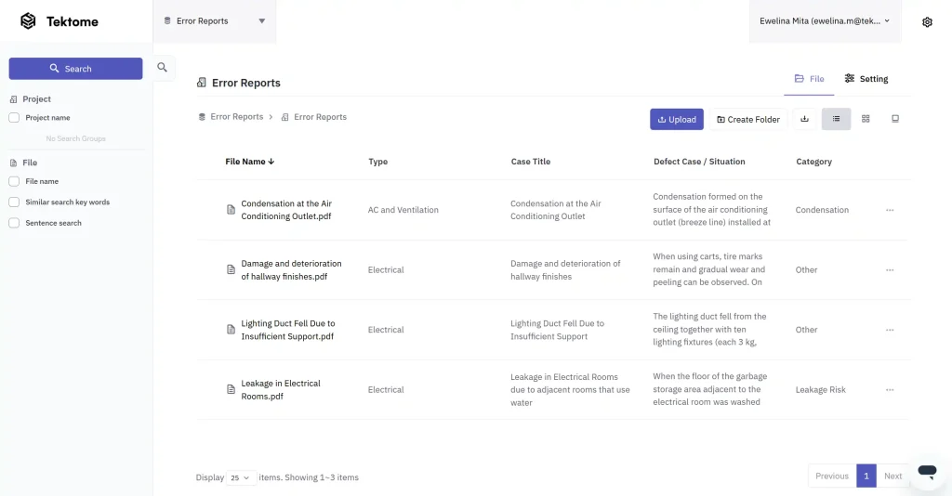The image size is (952, 496).
Task: Select the preview panel view icon
Action: tap(895, 119)
